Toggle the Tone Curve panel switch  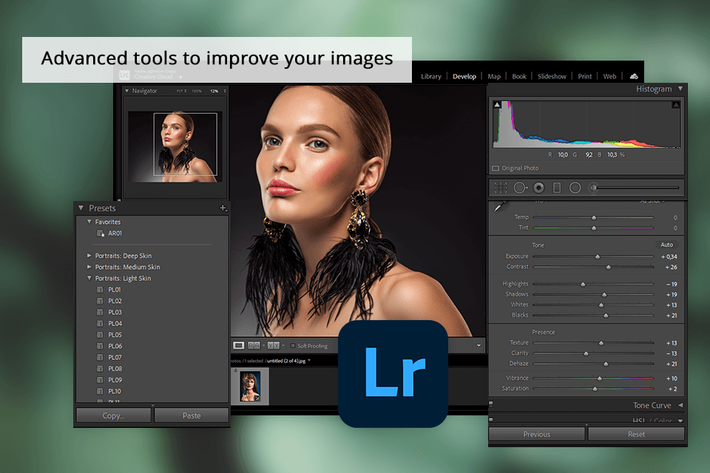click(491, 404)
